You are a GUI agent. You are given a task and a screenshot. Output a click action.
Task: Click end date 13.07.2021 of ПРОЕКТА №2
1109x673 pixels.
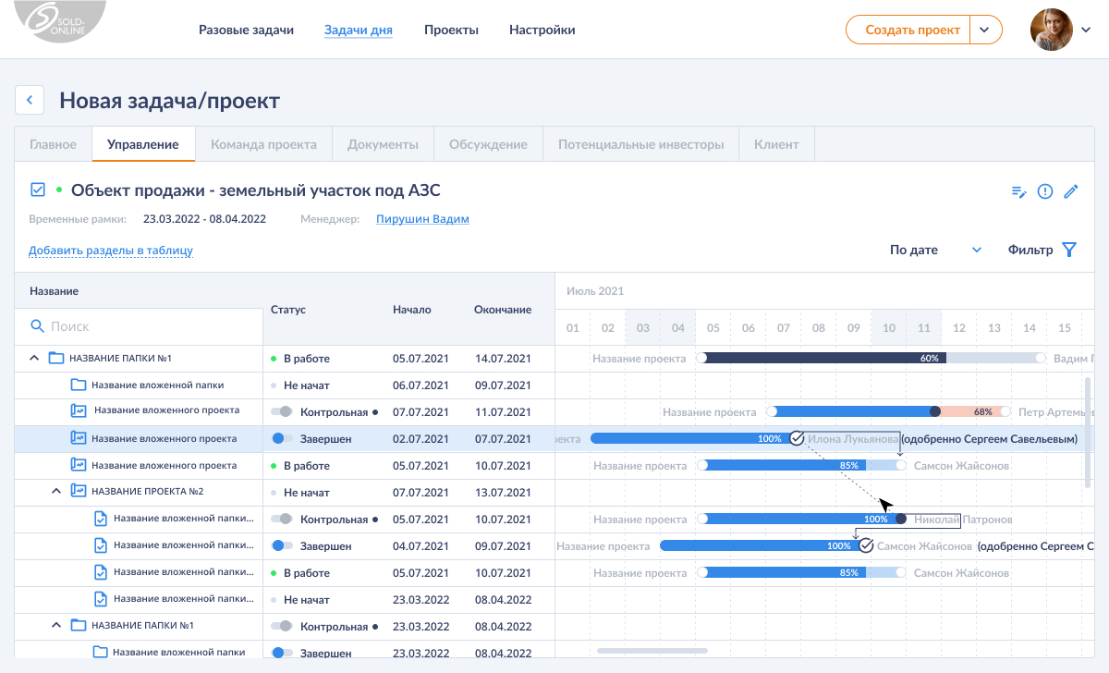click(503, 493)
